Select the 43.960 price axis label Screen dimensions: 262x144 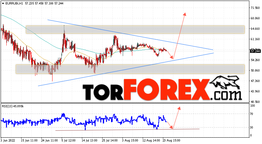[x=255, y=91]
